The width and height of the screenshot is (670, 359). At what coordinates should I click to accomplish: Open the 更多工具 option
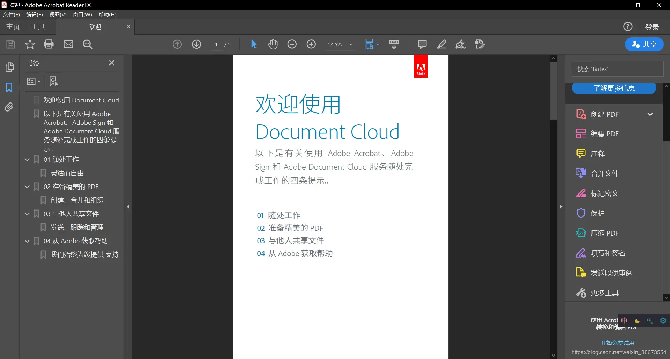click(x=597, y=293)
